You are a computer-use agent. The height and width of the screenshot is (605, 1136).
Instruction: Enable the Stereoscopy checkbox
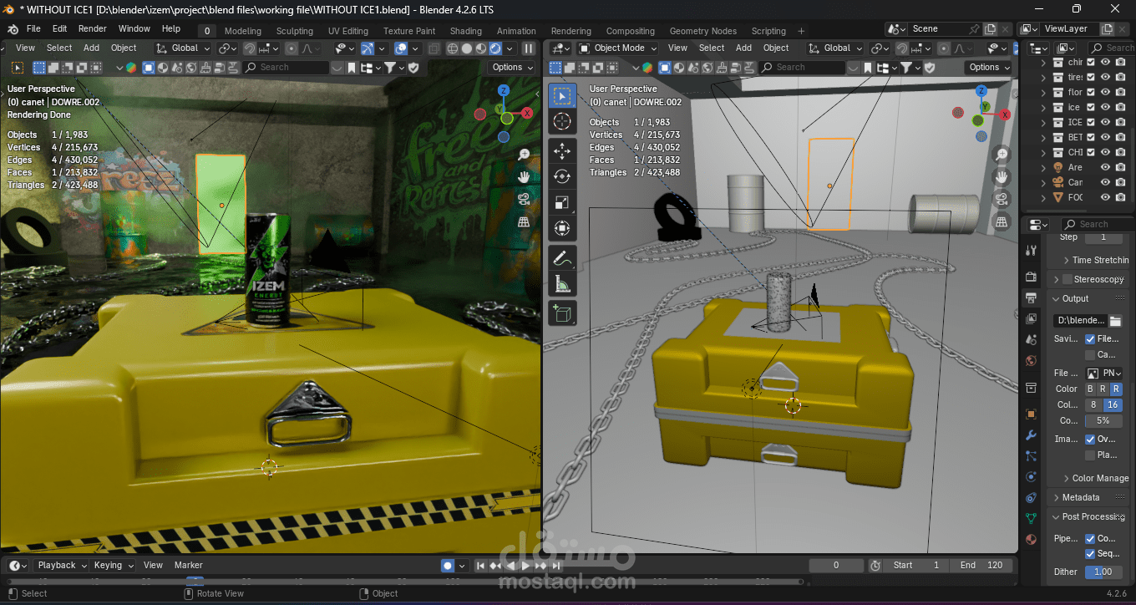[1067, 279]
